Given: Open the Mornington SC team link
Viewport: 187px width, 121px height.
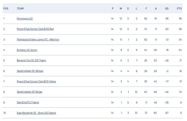Looking at the screenshot, I should 25,19.
